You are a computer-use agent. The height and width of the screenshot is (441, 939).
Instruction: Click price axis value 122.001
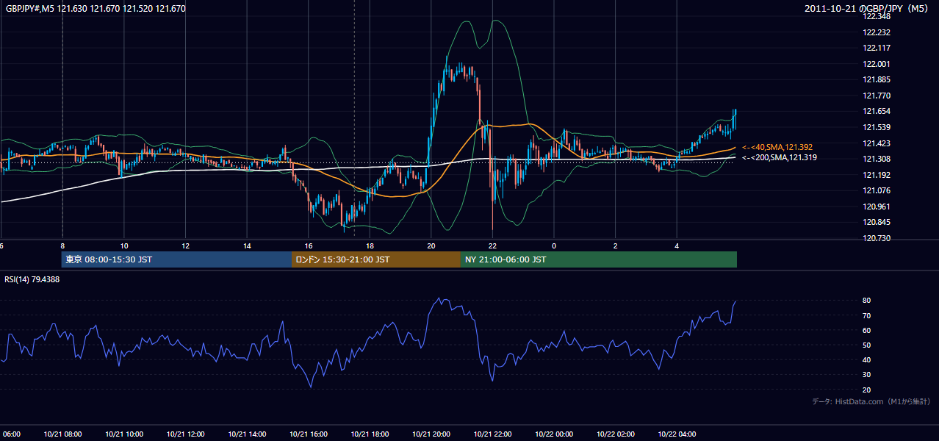click(x=877, y=64)
